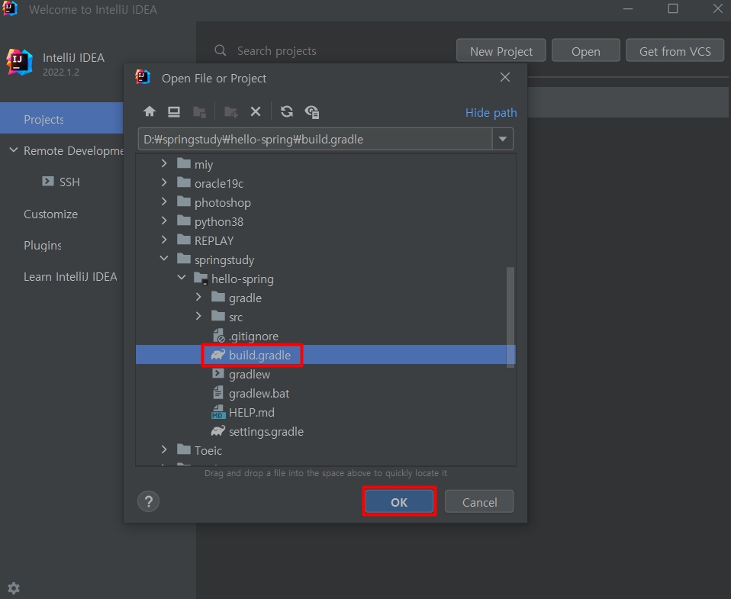Click the Desktop directory toolbar icon
The height and width of the screenshot is (599, 731).
[174, 112]
